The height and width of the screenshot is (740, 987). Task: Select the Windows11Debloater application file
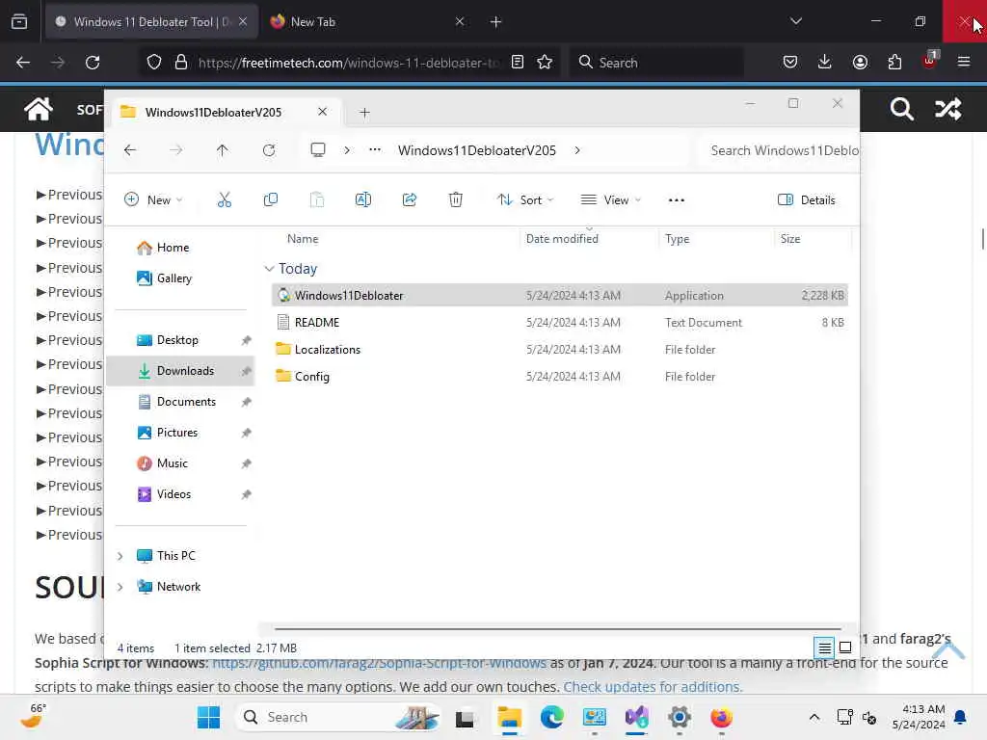(x=560, y=295)
